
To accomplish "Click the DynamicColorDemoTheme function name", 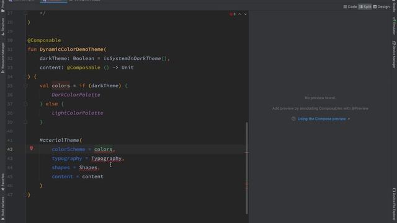I will click(71, 50).
